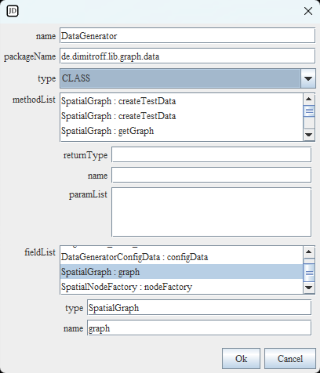Focus the returnType text field

tap(212, 155)
